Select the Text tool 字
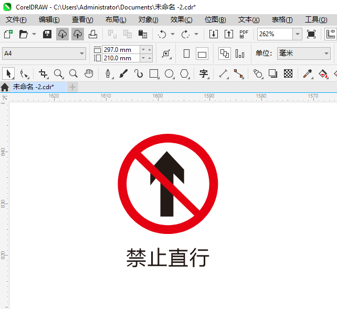The image size is (337, 309). coord(204,73)
